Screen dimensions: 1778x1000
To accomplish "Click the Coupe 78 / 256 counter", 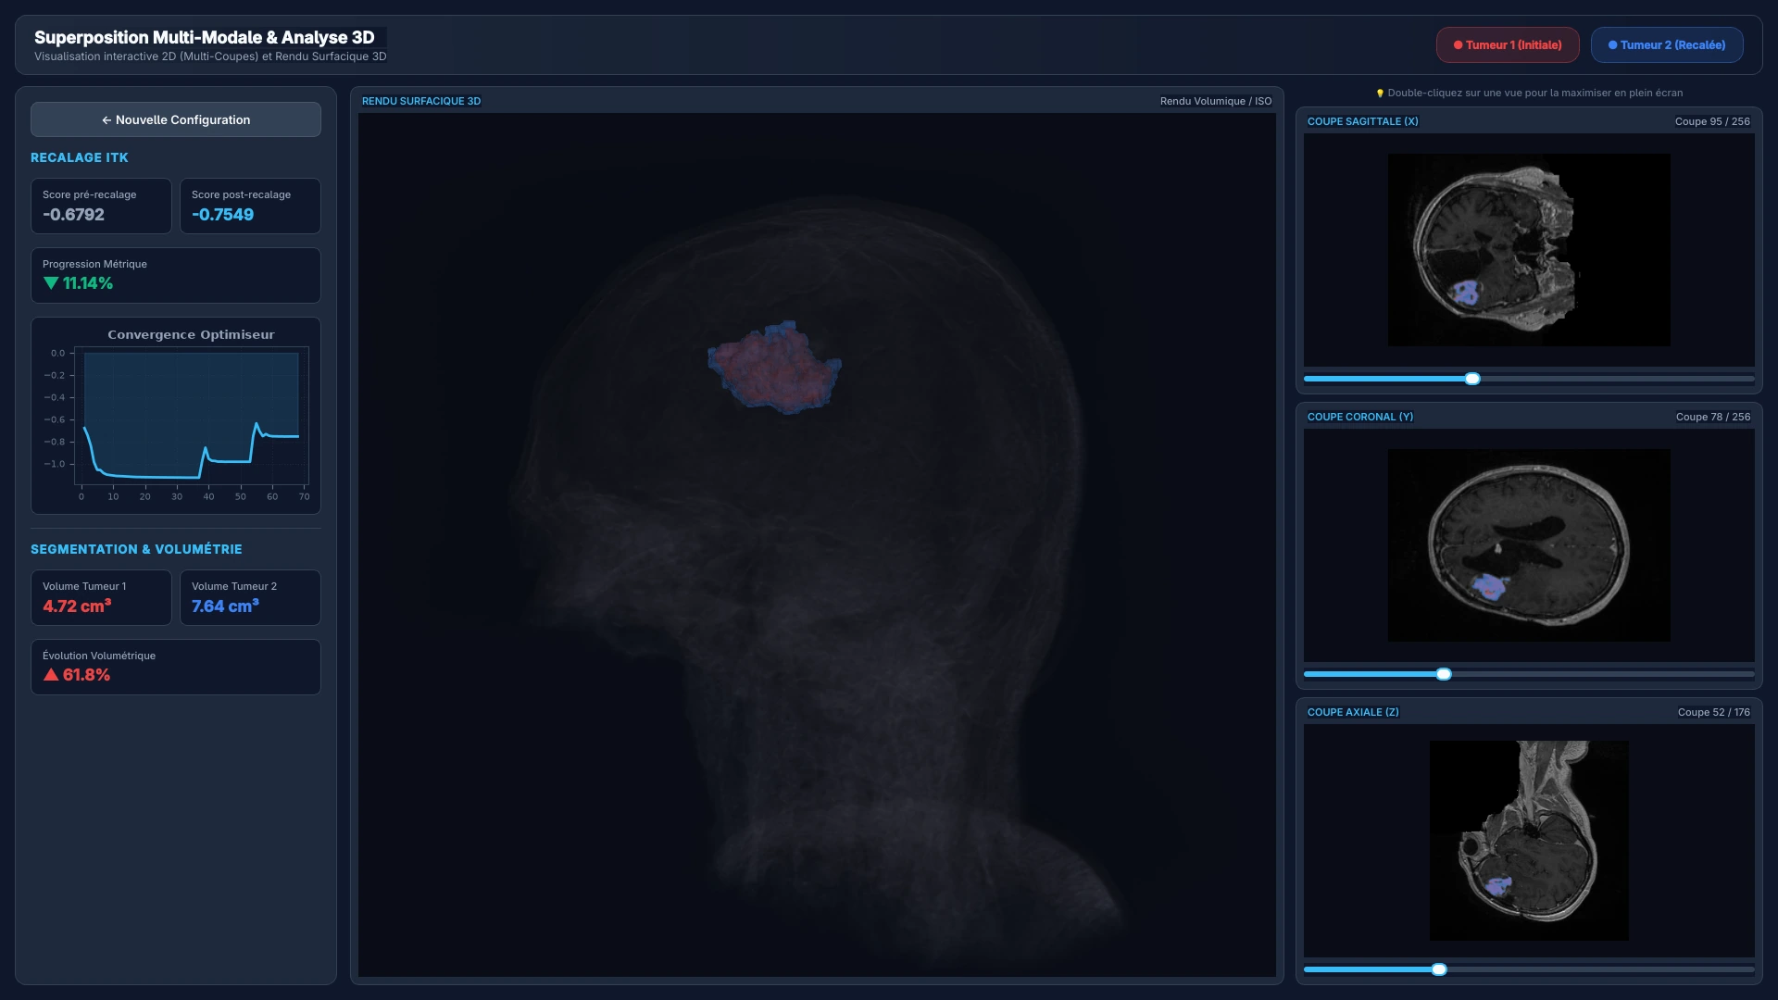I will 1713,417.
